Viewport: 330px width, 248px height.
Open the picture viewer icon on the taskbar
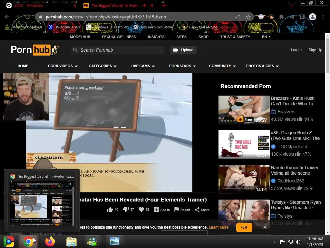115,241
